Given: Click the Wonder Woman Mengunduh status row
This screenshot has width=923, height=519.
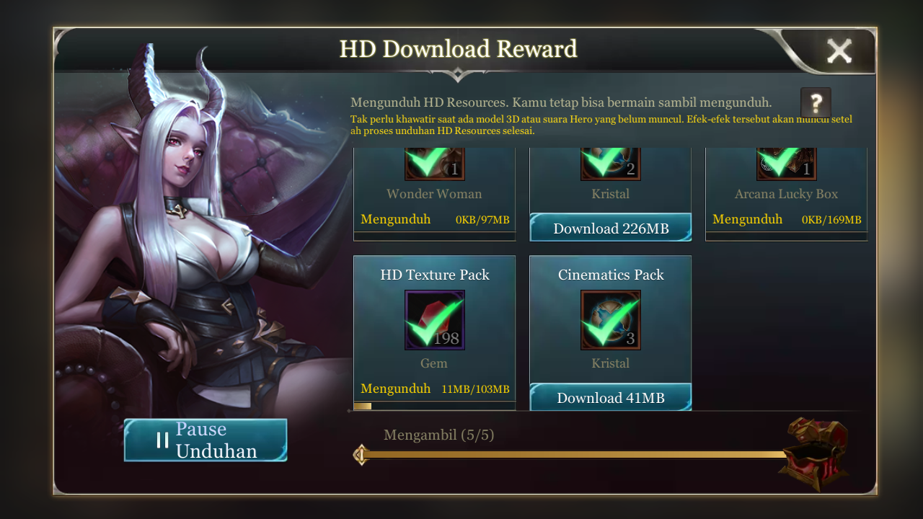Looking at the screenshot, I should pyautogui.click(x=435, y=219).
